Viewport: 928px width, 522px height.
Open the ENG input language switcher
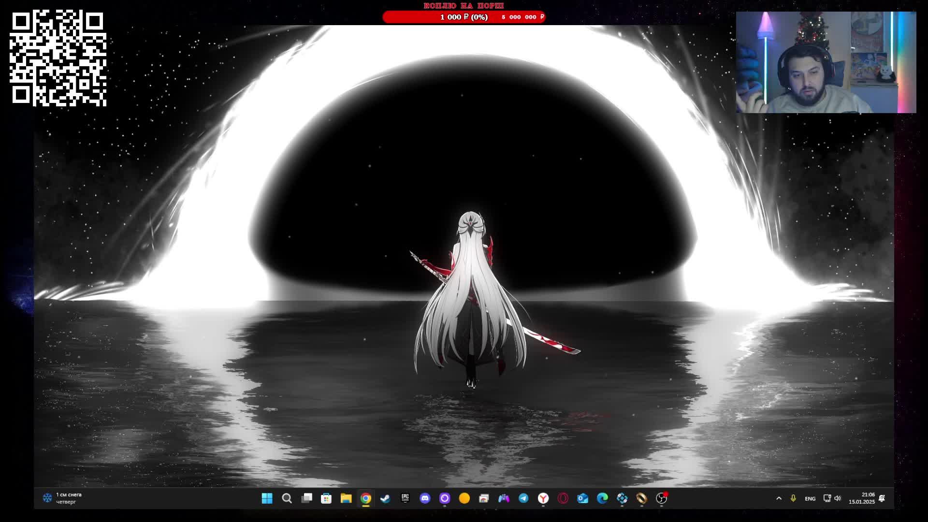click(x=810, y=498)
